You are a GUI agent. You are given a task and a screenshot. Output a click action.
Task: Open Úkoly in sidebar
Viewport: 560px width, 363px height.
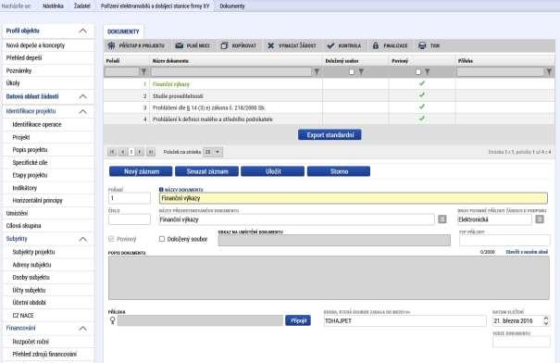click(x=13, y=83)
